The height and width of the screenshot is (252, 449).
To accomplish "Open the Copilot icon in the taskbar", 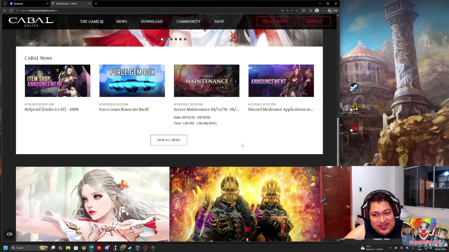I will [x=60, y=248].
